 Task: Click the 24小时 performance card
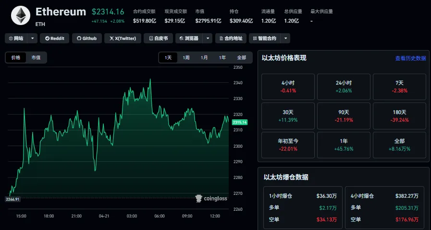click(x=344, y=87)
